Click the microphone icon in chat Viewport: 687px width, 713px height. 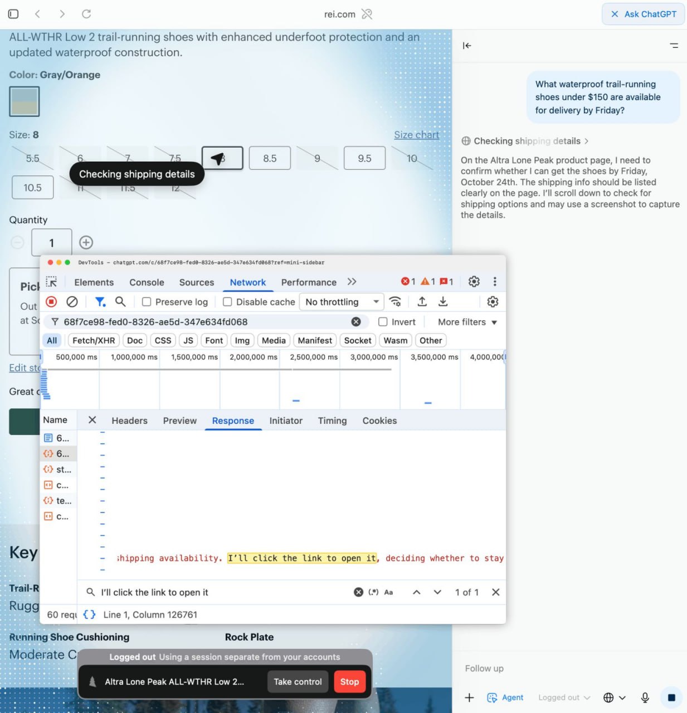pyautogui.click(x=645, y=697)
